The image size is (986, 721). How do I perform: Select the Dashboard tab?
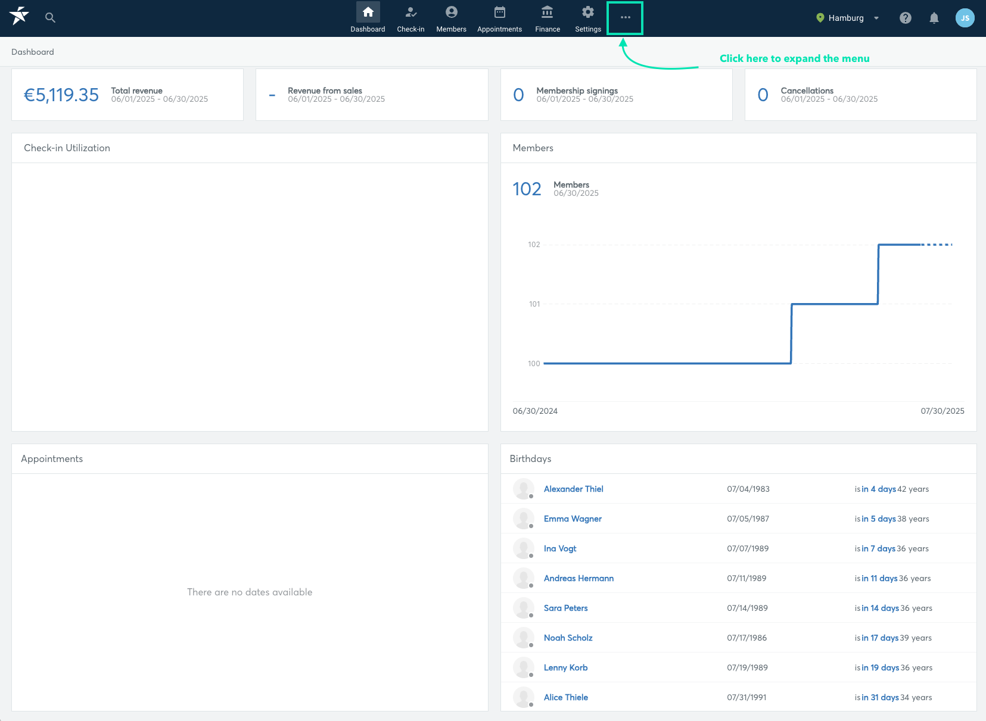(x=368, y=18)
